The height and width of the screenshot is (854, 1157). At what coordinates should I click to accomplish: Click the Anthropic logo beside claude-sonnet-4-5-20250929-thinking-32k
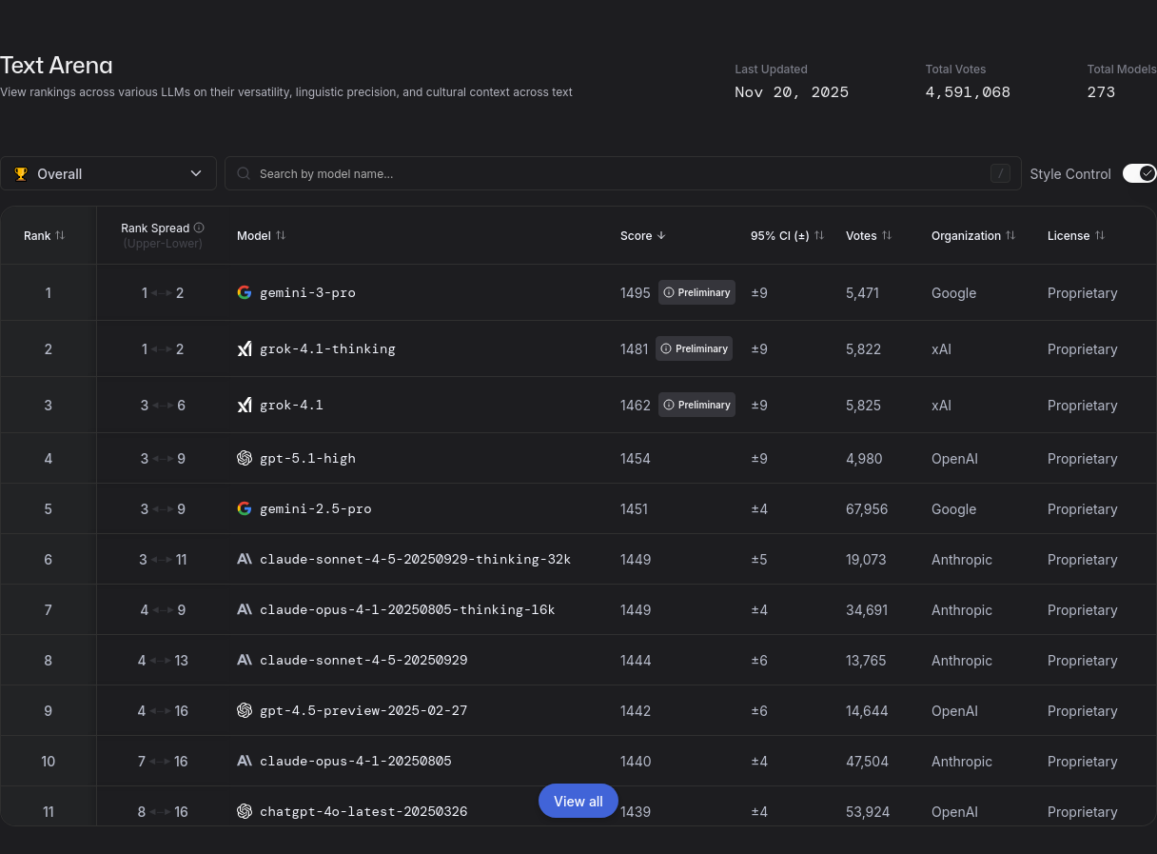245,559
